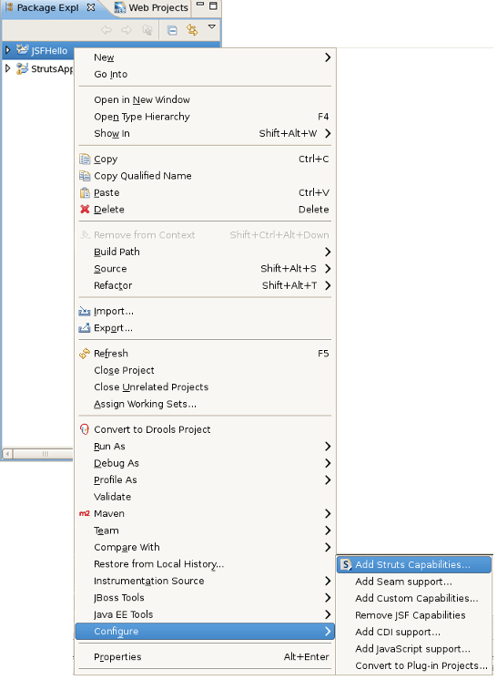Open the Instrumentation Source submenu

click(205, 582)
